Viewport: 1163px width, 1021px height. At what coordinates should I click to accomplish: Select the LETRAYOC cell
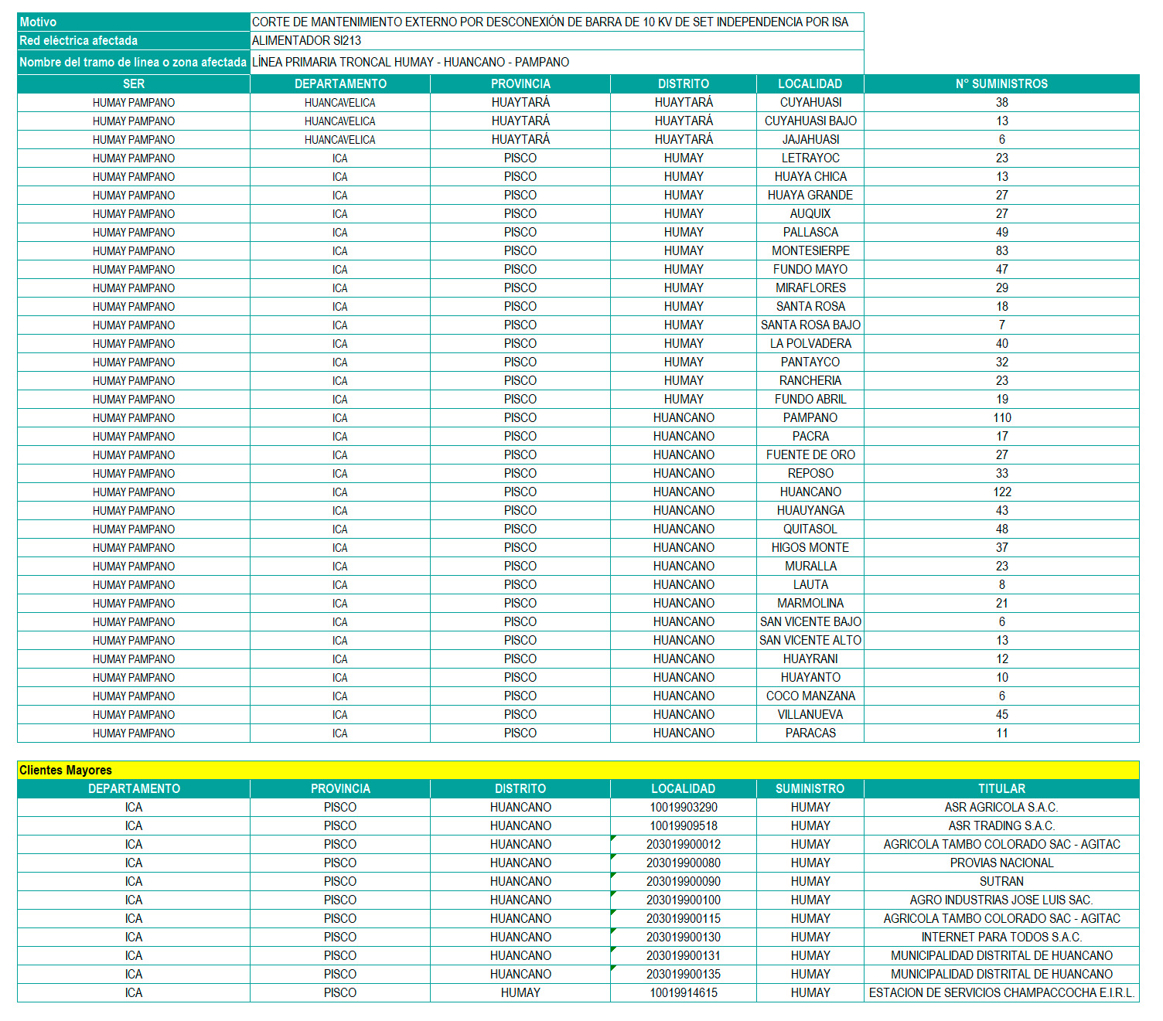point(810,158)
